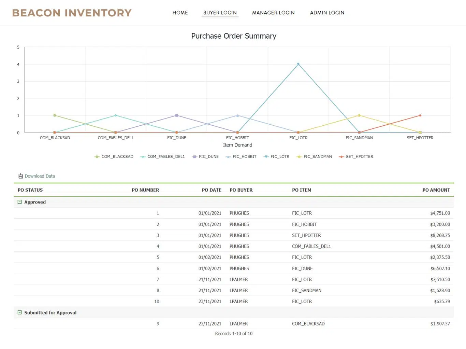Click the Beacon Inventory logo
Image resolution: width=466 pixels, height=349 pixels.
(72, 13)
